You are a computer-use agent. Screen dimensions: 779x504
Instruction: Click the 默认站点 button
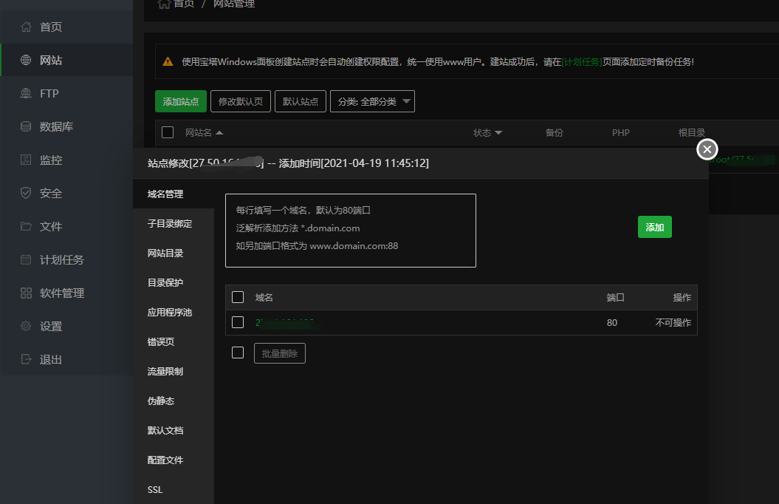click(x=301, y=101)
